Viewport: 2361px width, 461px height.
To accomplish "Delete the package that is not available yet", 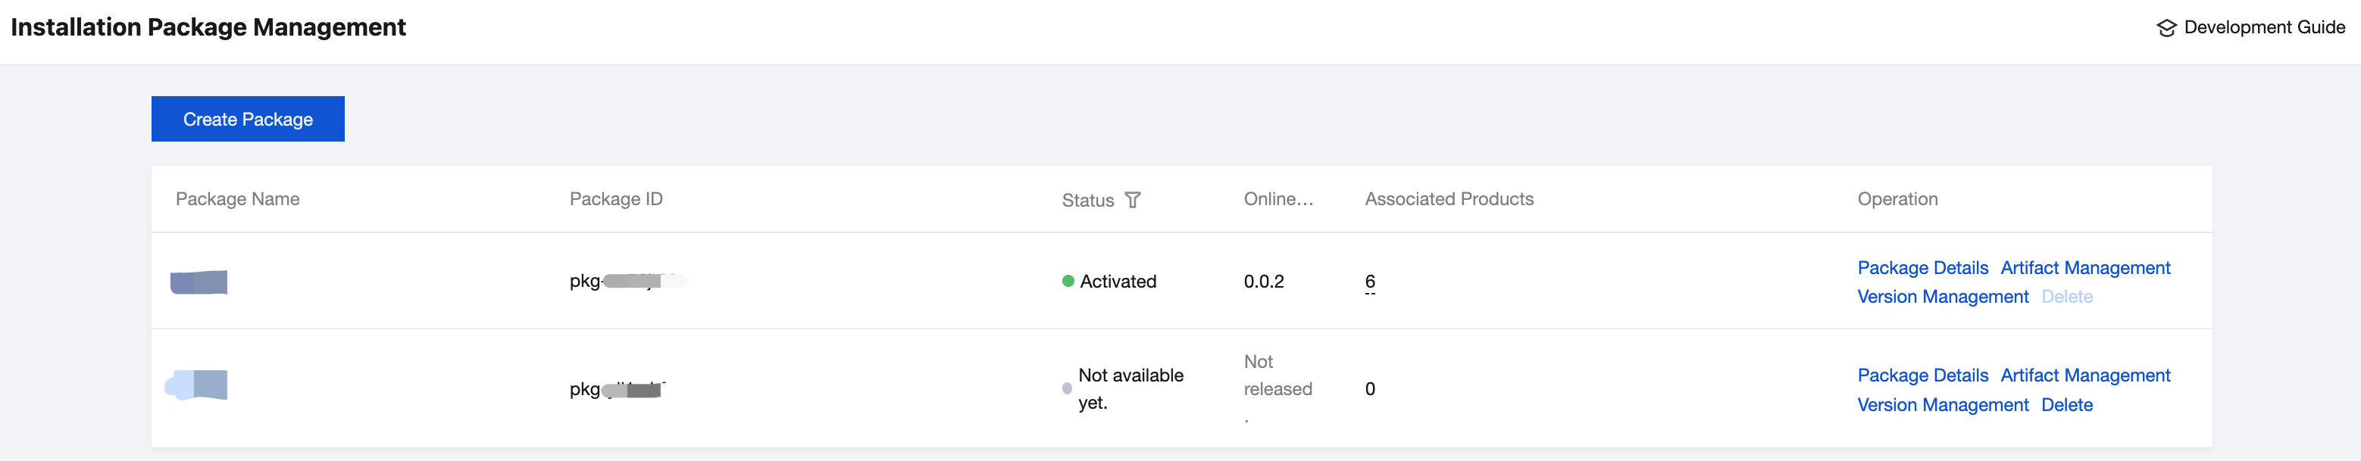I will 2067,405.
